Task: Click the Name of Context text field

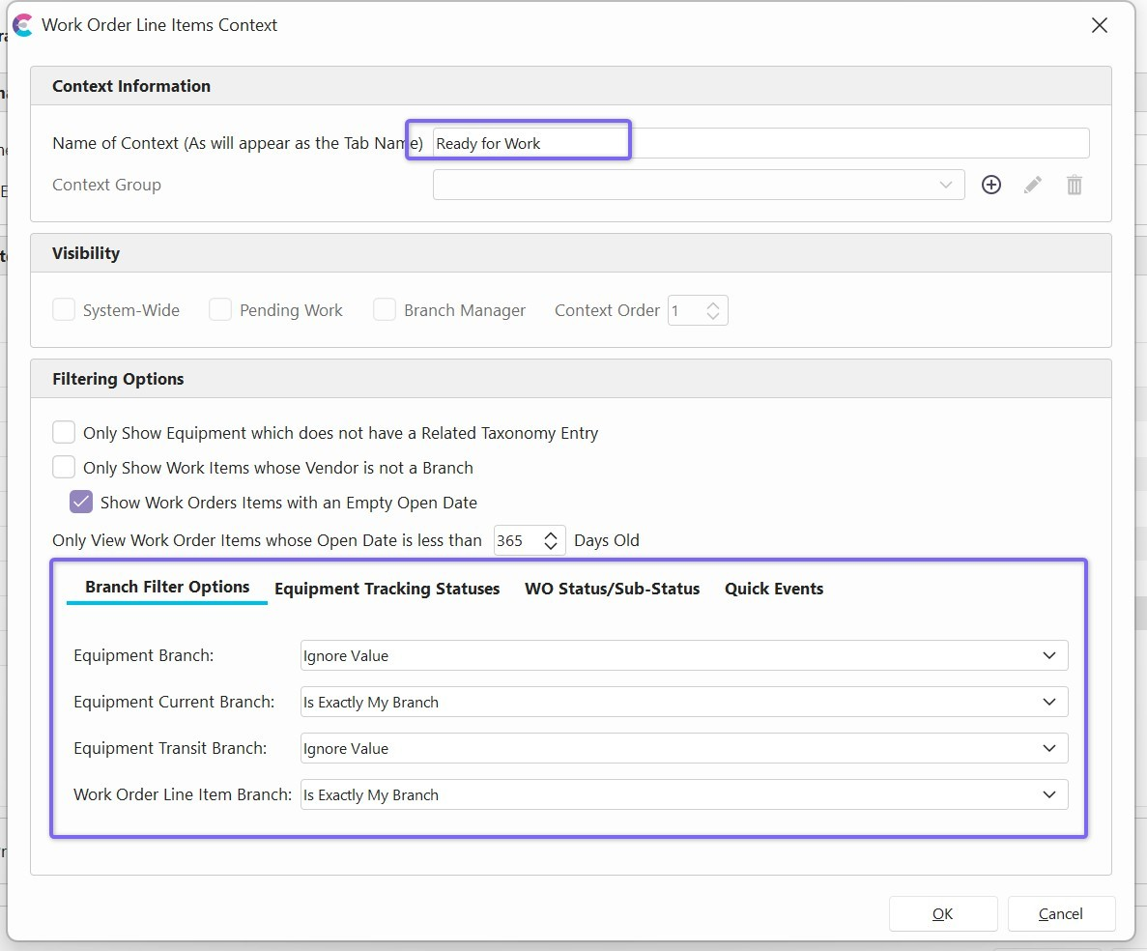Action: coord(760,143)
